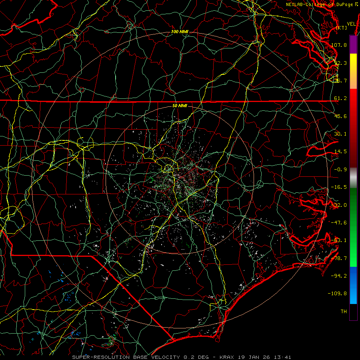
Task: Click the 50 NMI range ring label
Action: pos(180,106)
